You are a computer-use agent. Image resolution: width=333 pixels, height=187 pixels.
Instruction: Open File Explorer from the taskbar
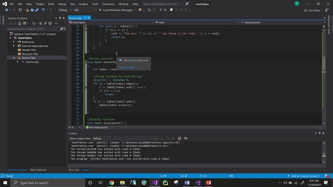click(122, 183)
